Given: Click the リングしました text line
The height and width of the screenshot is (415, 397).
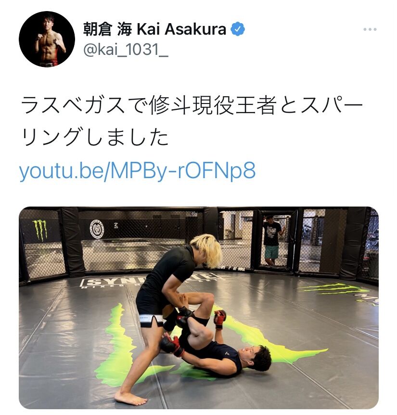Looking at the screenshot, I should tap(94, 137).
